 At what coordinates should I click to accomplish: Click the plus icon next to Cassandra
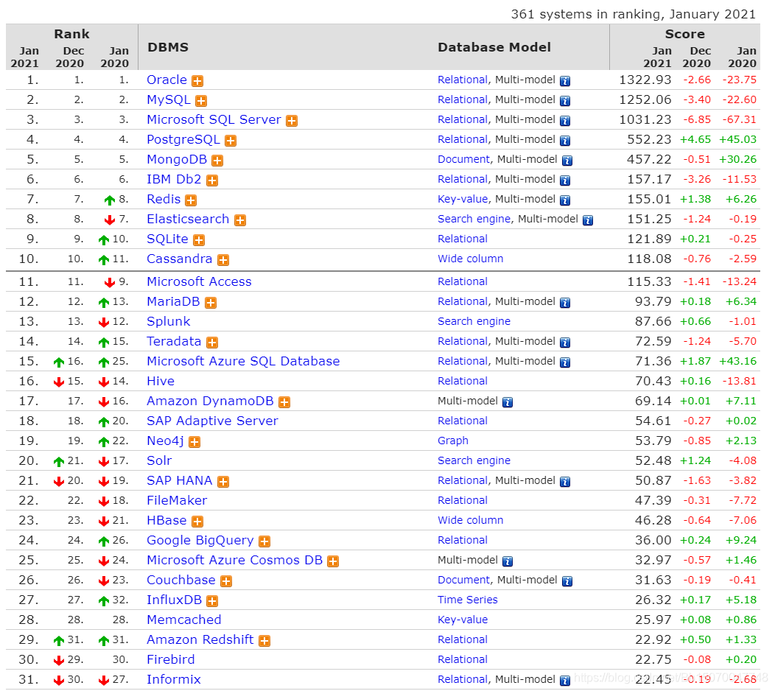[x=223, y=260]
